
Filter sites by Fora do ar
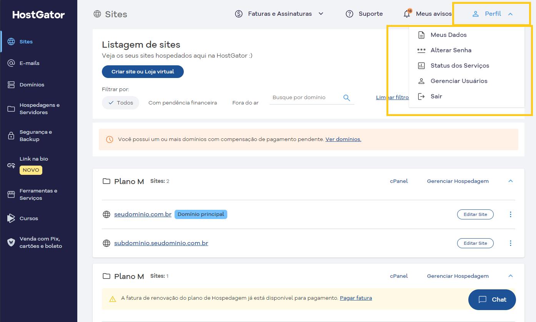[x=245, y=103]
